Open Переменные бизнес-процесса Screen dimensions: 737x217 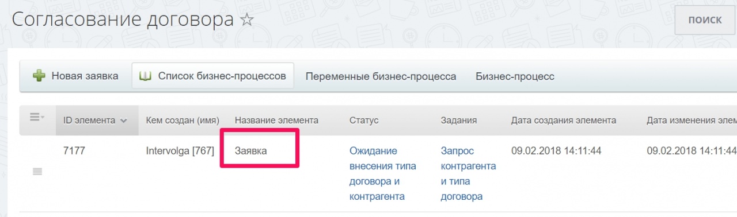point(381,76)
